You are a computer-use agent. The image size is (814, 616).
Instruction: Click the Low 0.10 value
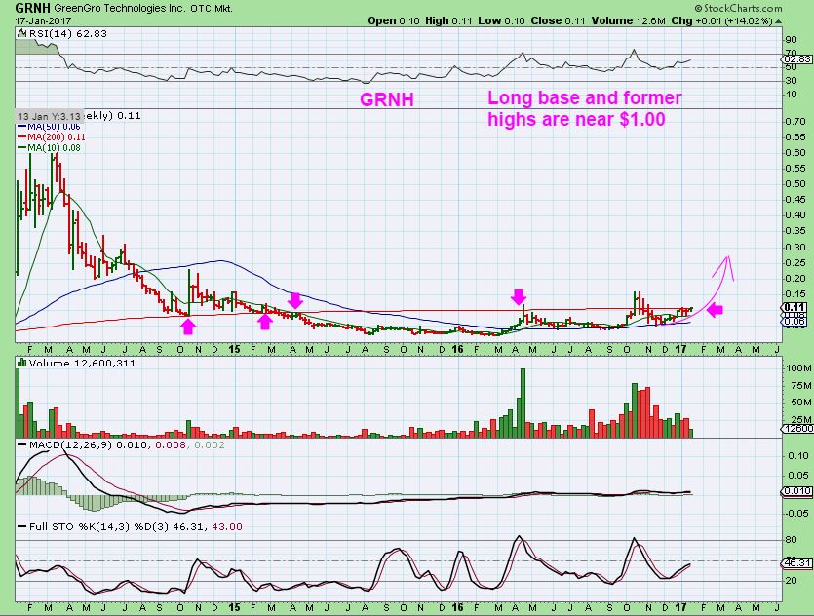click(x=501, y=20)
